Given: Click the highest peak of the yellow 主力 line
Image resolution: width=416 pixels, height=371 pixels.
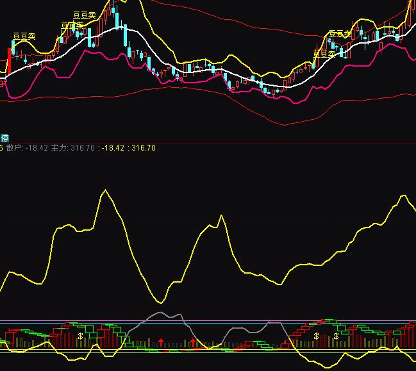Looking at the screenshot, I should 103,190.
